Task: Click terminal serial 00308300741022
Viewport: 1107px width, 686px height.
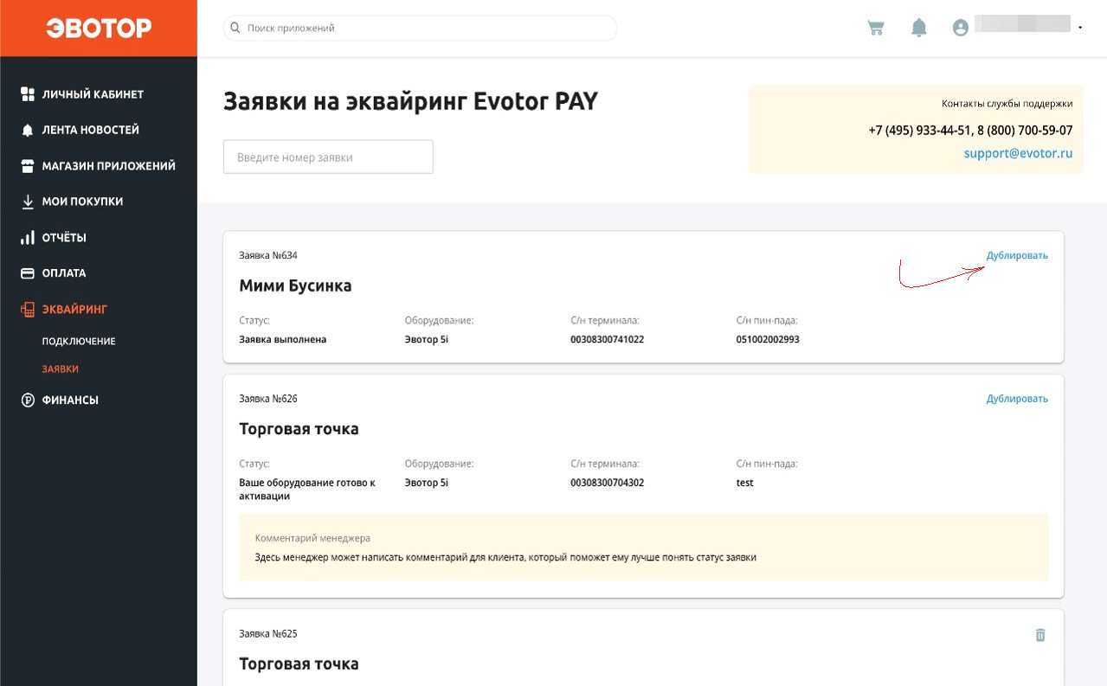Action: tap(608, 339)
